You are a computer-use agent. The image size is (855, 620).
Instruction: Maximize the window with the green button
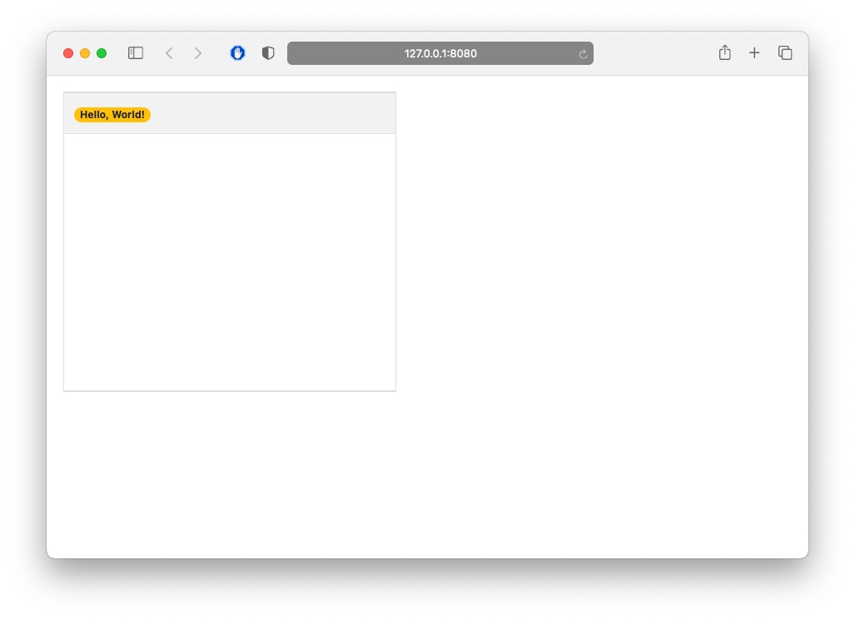coord(102,53)
